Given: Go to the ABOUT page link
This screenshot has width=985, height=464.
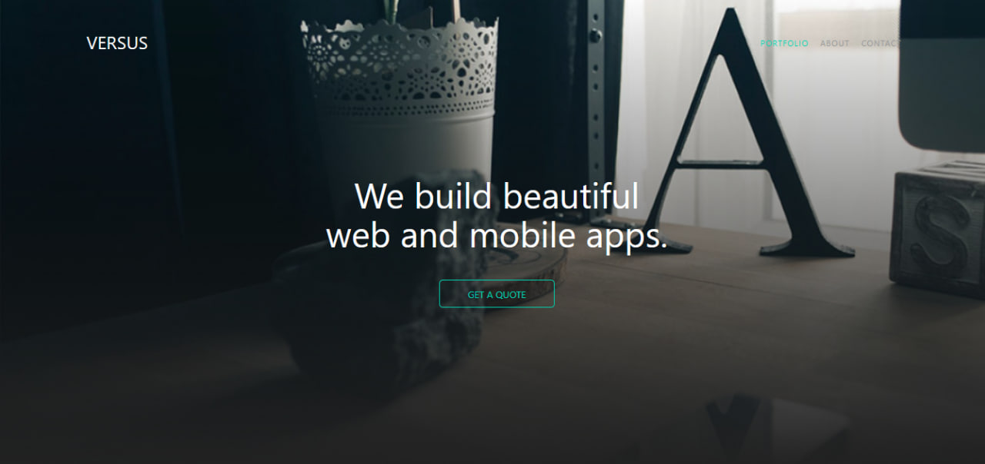Looking at the screenshot, I should click(835, 43).
